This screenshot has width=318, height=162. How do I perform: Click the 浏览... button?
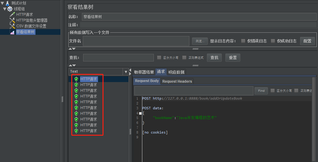(200, 41)
